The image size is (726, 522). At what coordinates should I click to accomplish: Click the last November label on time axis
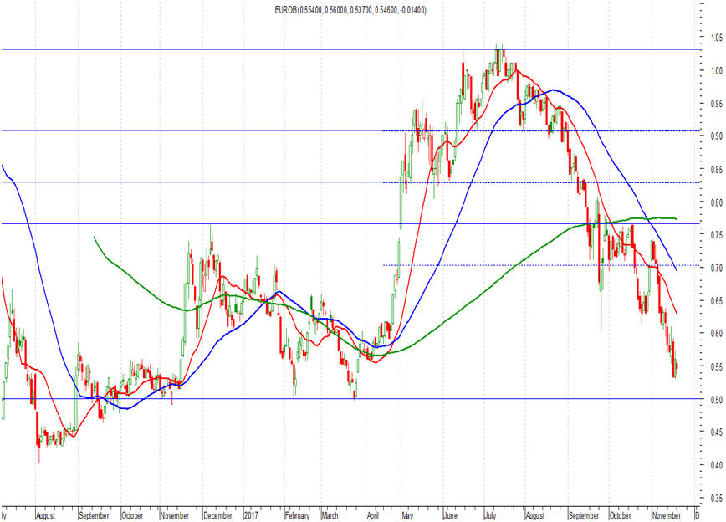667,515
